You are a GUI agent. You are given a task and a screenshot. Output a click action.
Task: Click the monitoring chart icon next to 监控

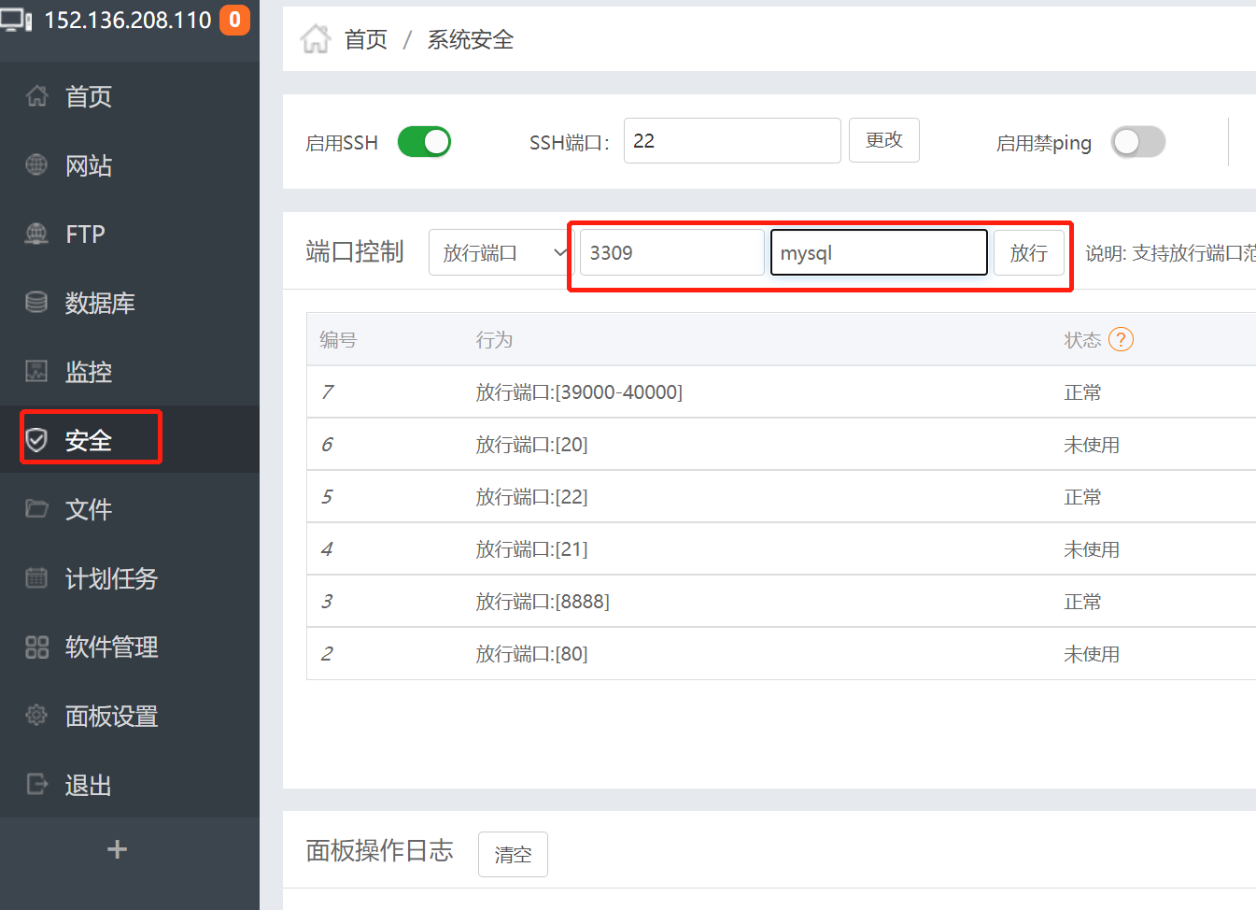click(x=36, y=372)
